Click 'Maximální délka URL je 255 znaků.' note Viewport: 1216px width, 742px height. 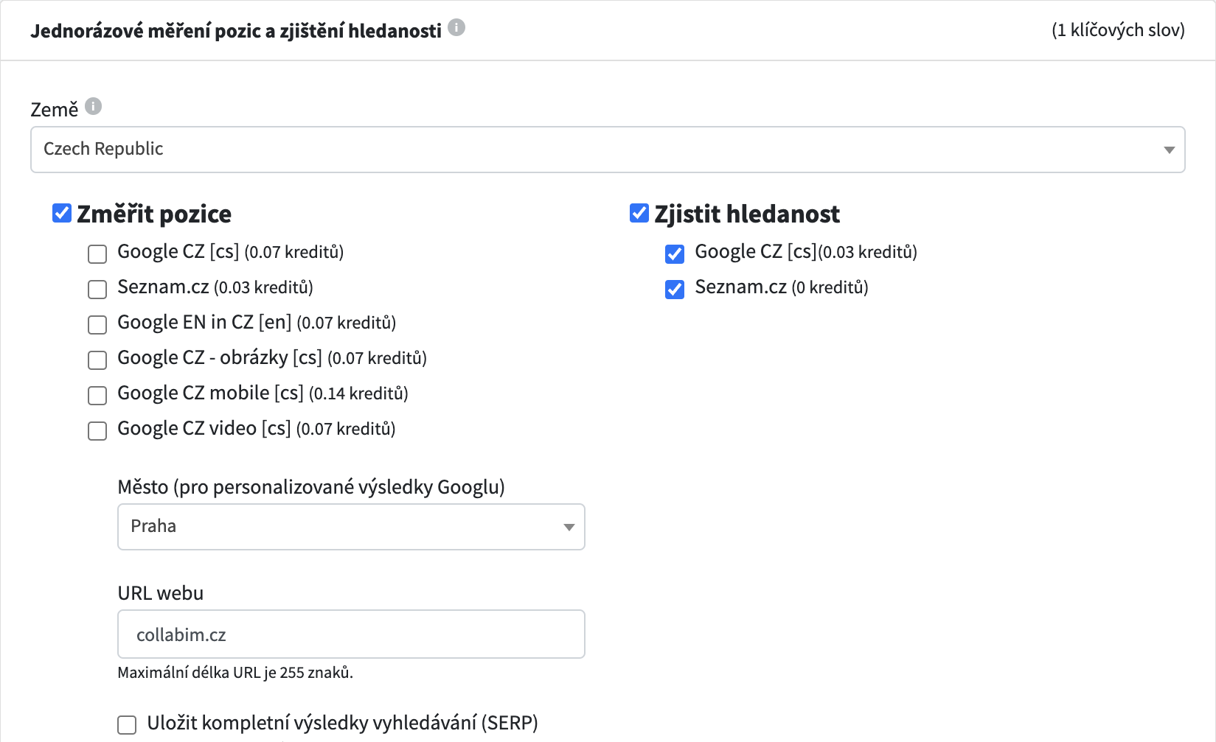coord(235,673)
